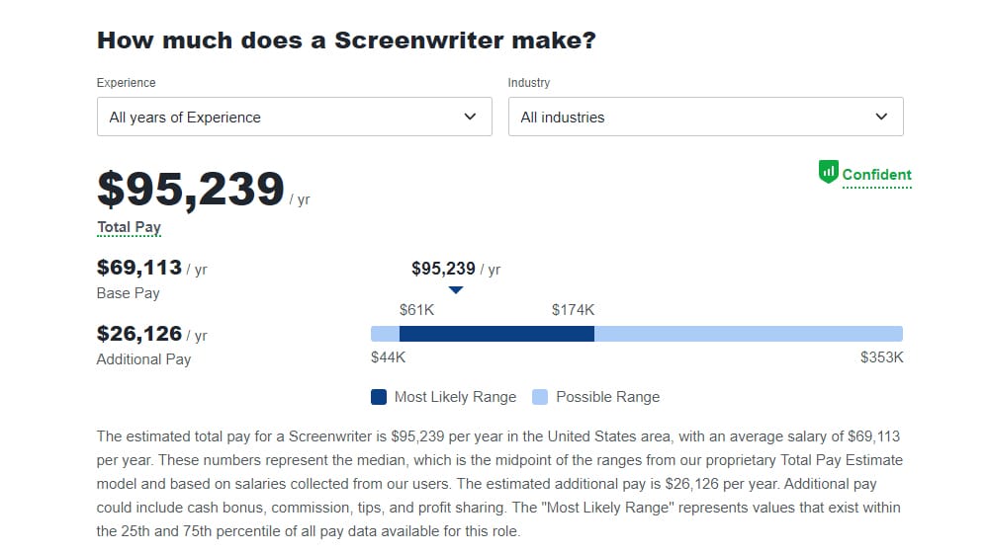Image resolution: width=989 pixels, height=553 pixels.
Task: Open the All years of Experience combo box
Action: (x=295, y=117)
